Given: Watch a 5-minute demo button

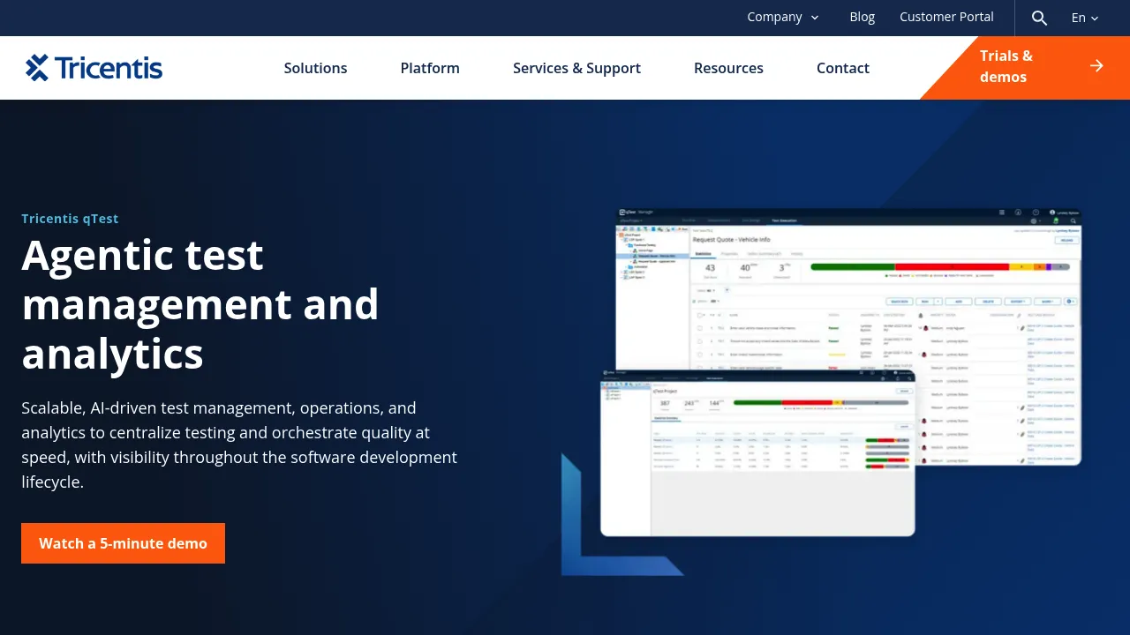Looking at the screenshot, I should (x=123, y=543).
